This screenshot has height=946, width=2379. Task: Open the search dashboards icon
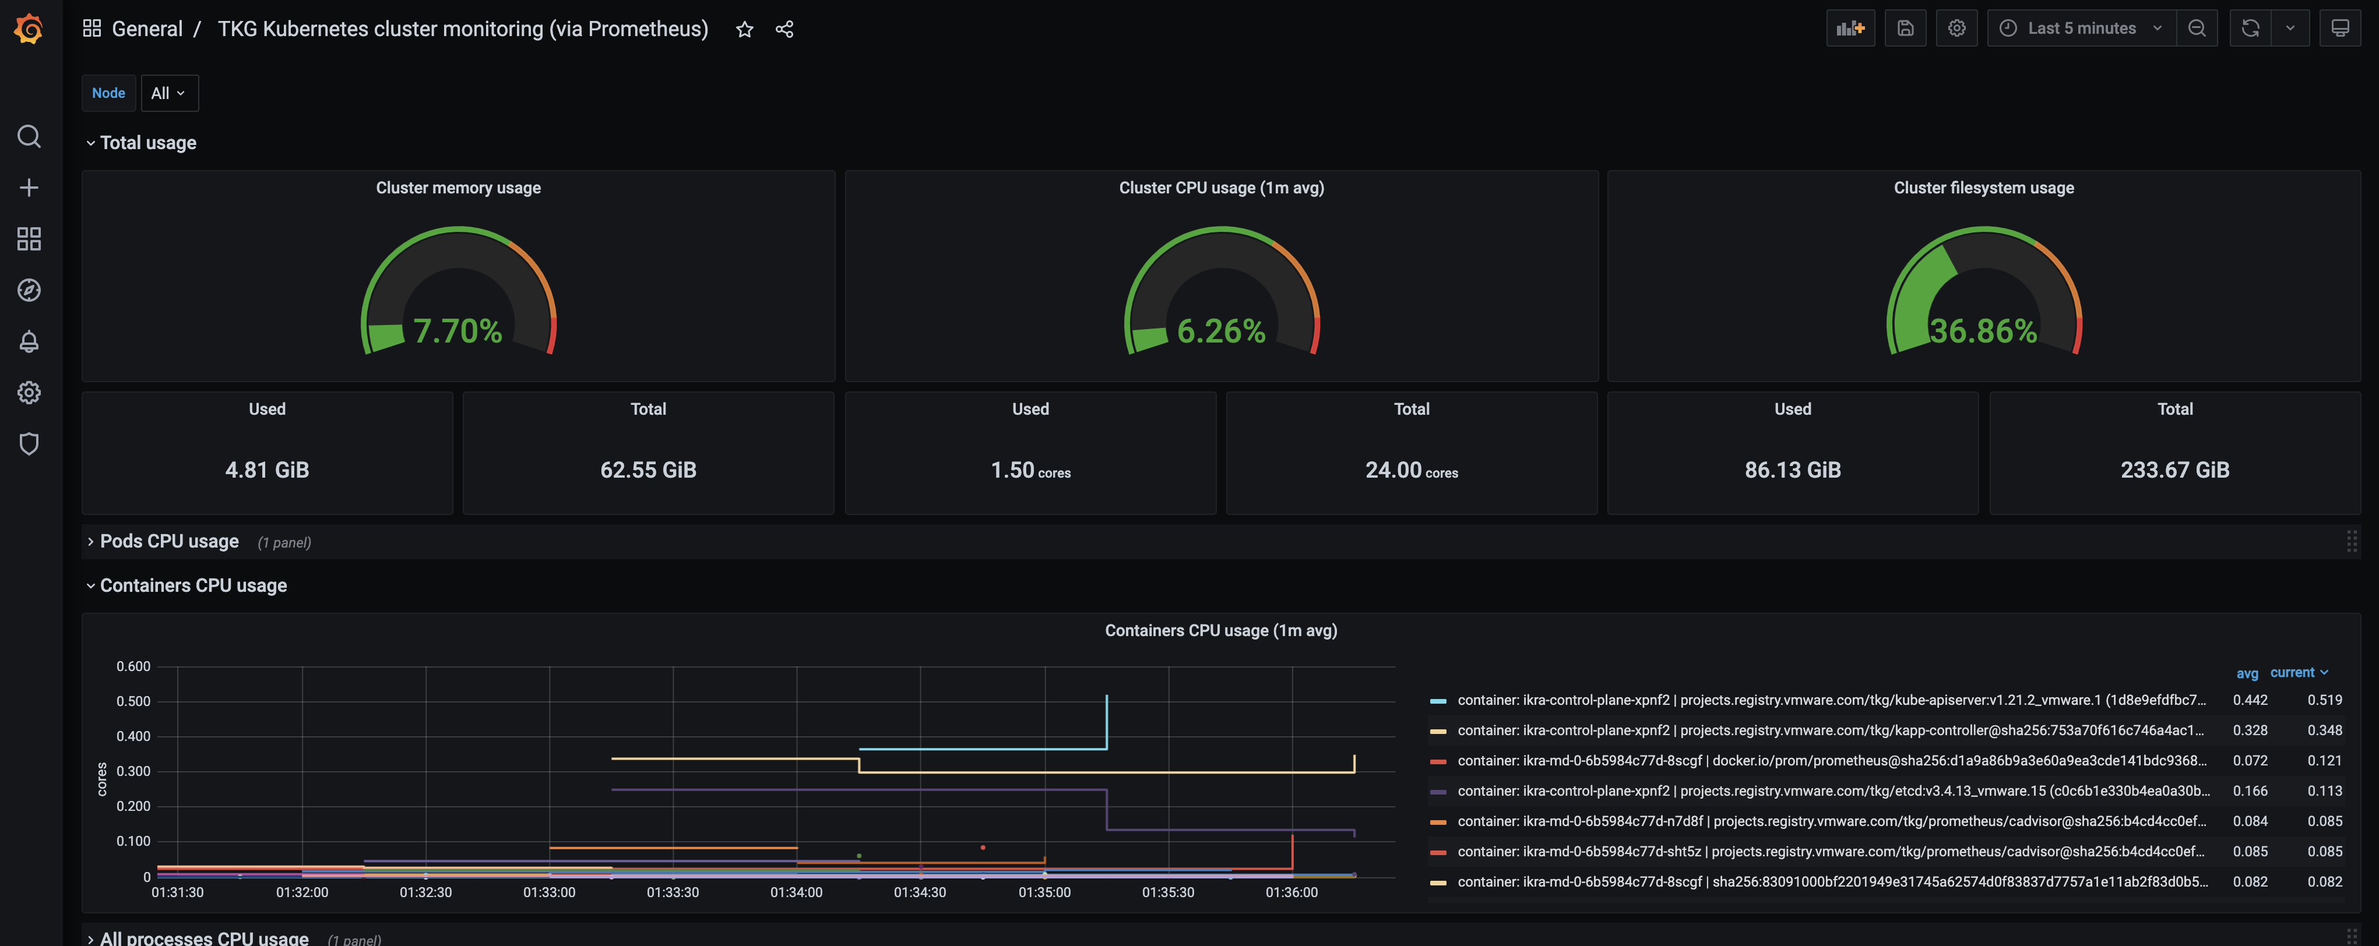[29, 136]
